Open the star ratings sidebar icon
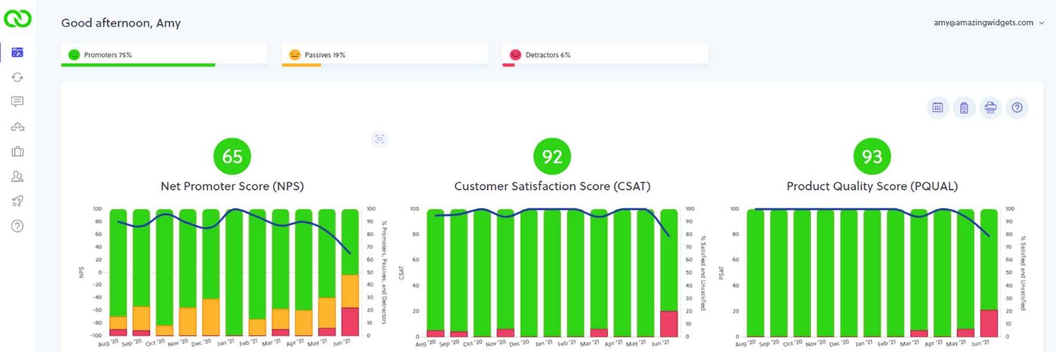1056x352 pixels. pos(18,127)
